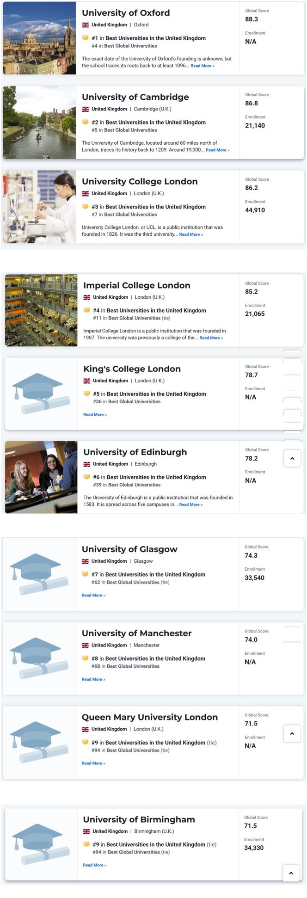This screenshot has width=307, height=898.
Task: Click the ranking badge icon for University of Cambridge
Action: [86, 122]
